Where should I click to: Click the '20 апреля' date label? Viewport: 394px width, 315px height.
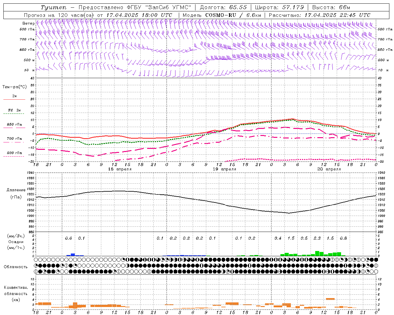coord(329,169)
